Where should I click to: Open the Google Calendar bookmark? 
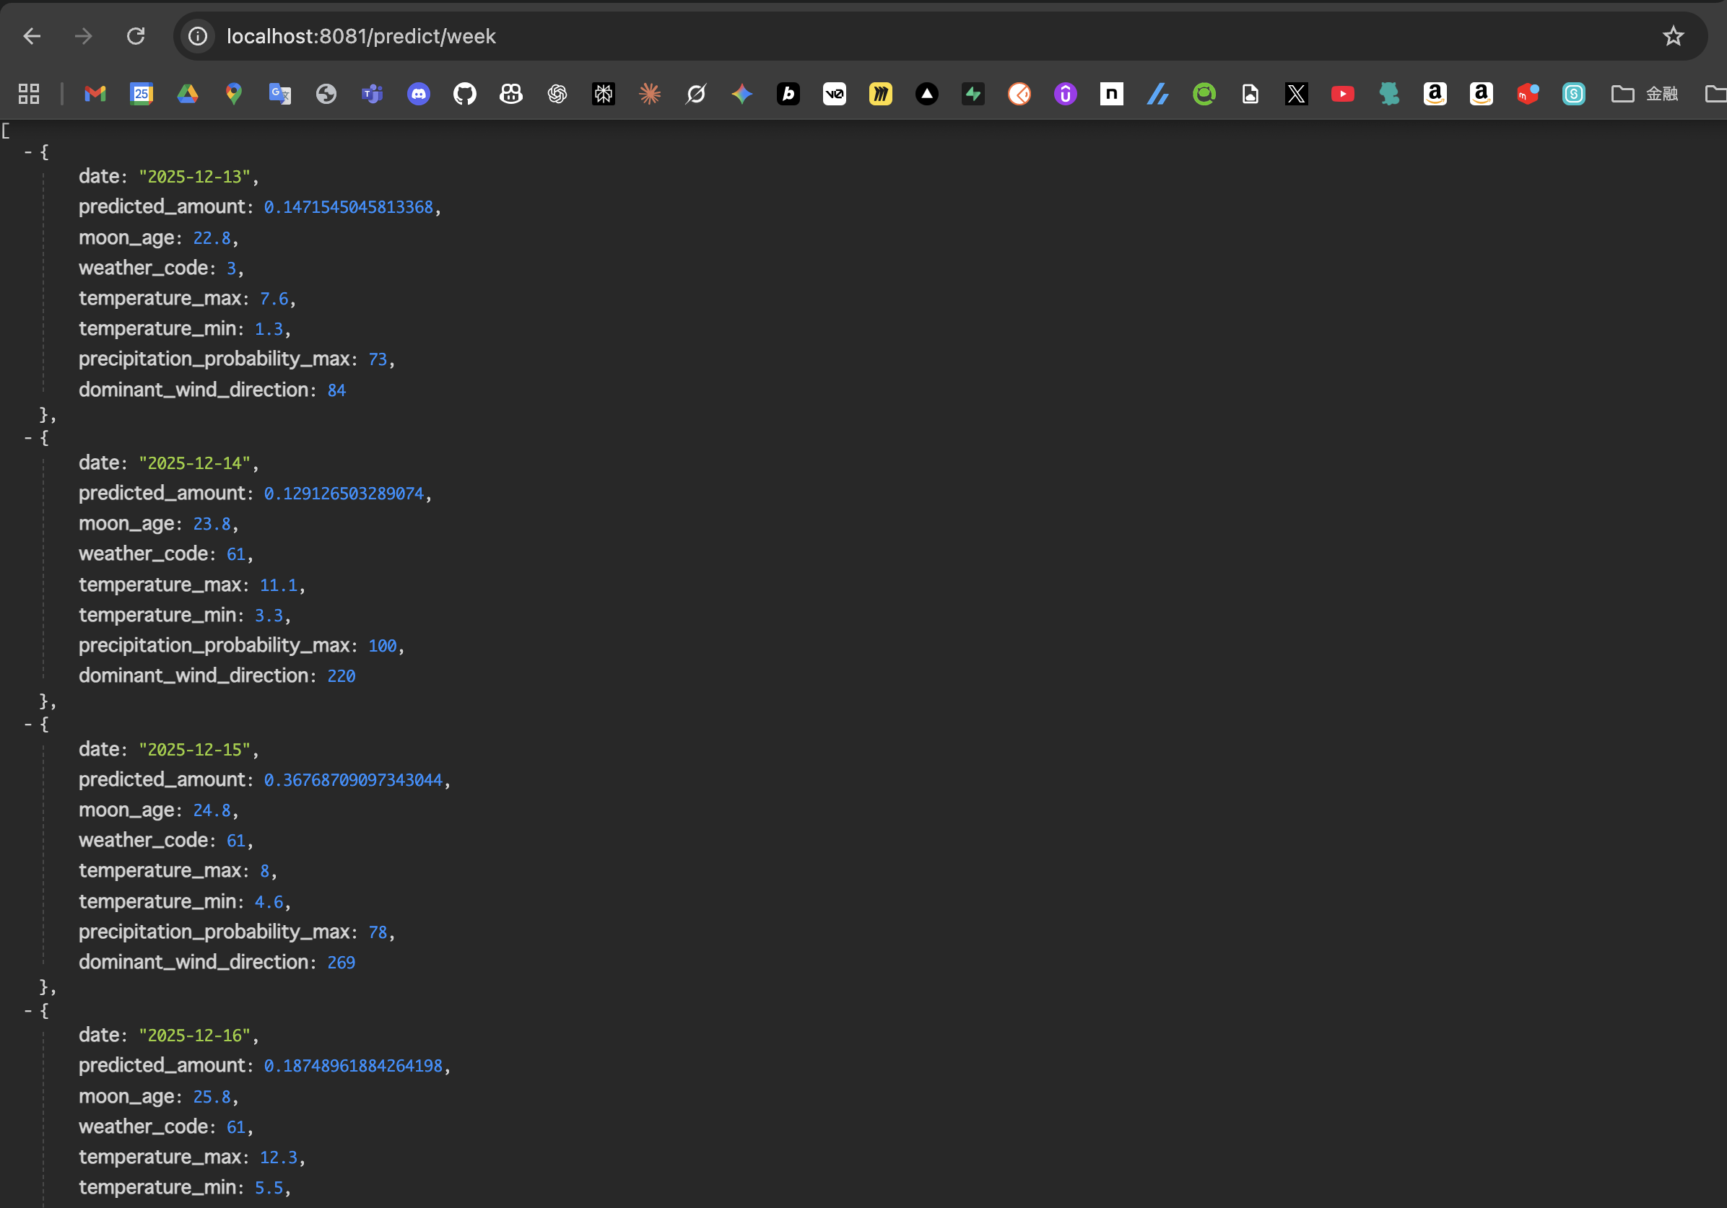coord(142,94)
